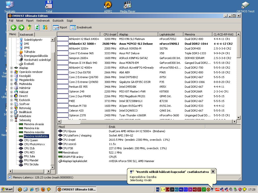The height and width of the screenshot is (193, 258).
Task: Expand the Multimédia tree node
Action: pos(11,84)
